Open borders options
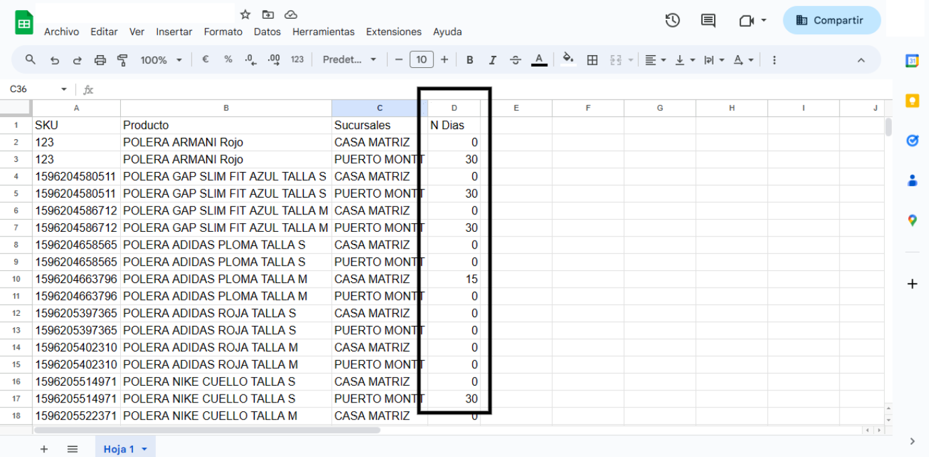This screenshot has width=929, height=457. [x=592, y=60]
